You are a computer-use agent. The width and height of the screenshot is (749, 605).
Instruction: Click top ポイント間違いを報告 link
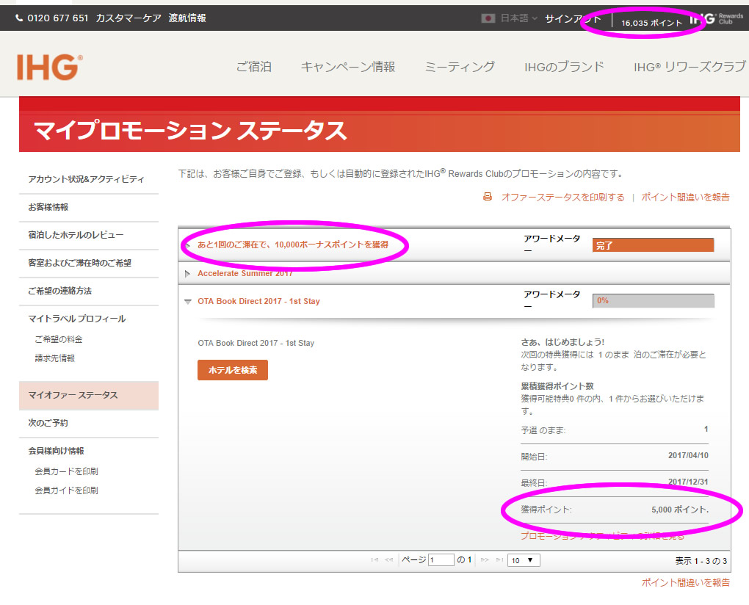(x=685, y=198)
